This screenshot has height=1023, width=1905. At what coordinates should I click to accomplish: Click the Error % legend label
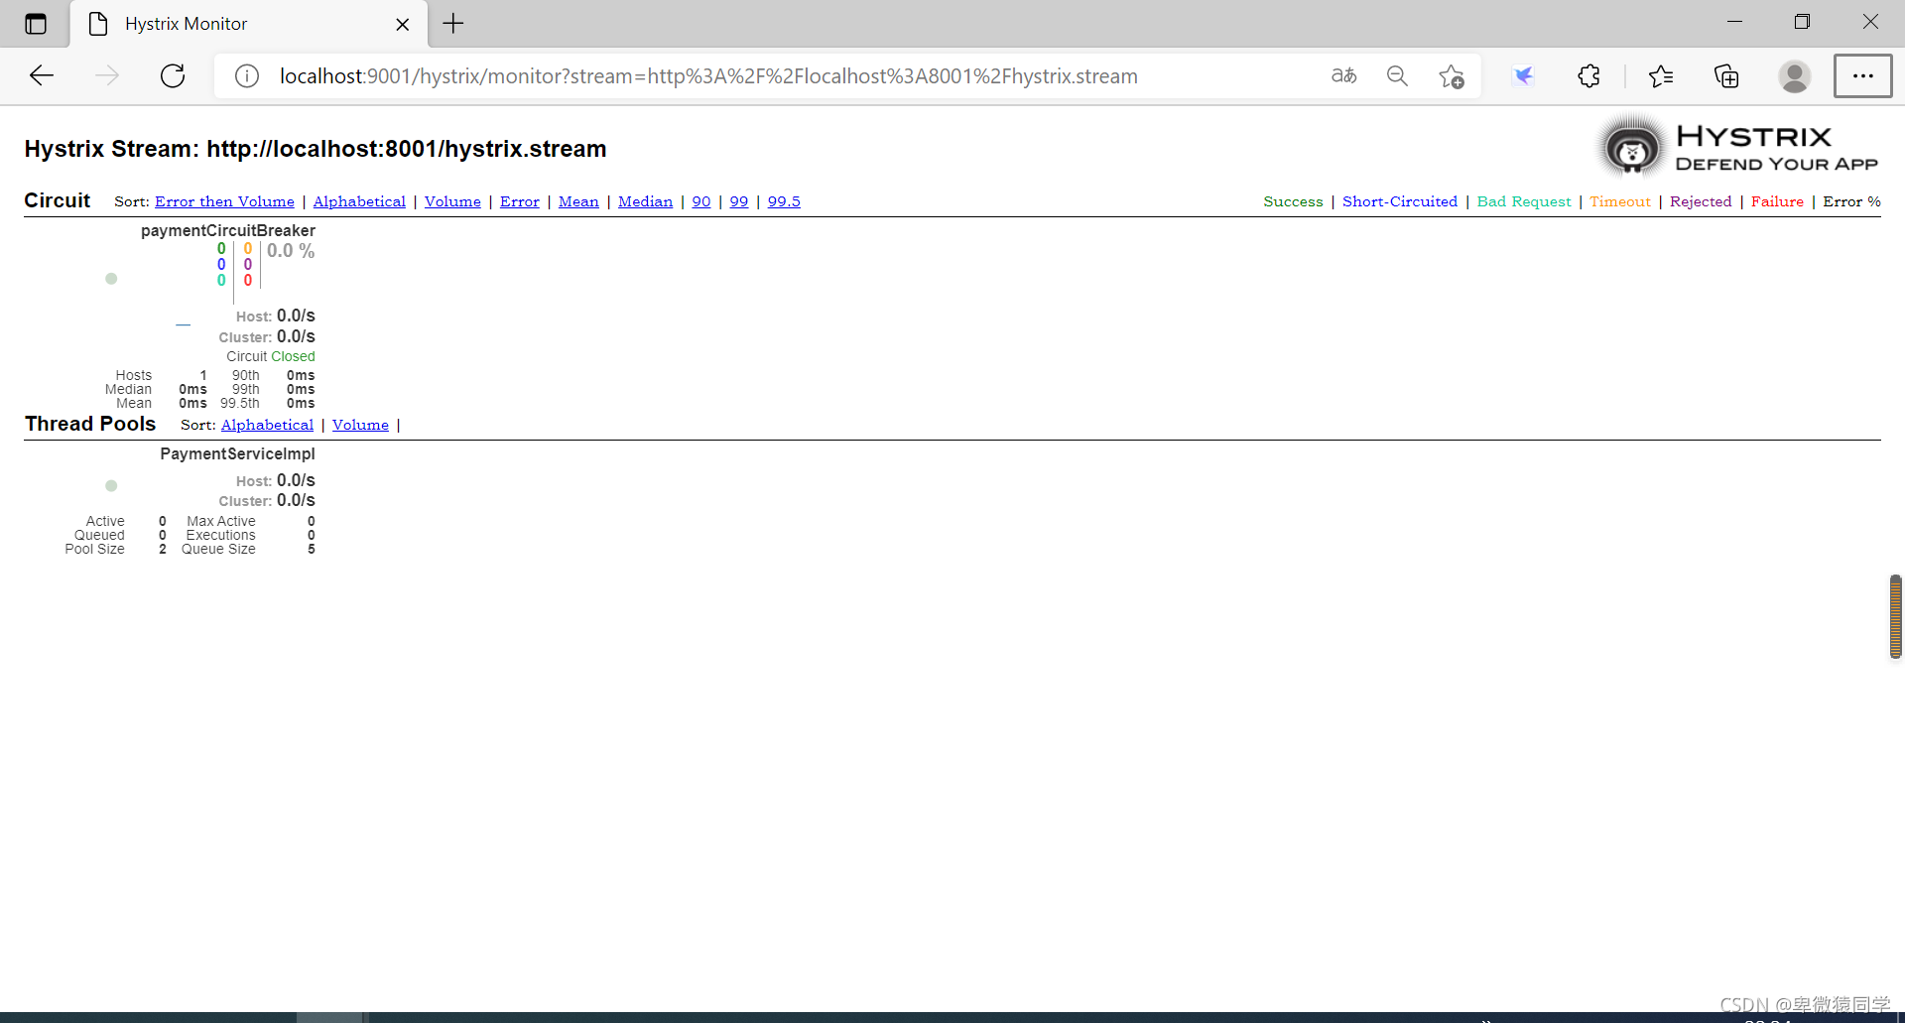pyautogui.click(x=1851, y=201)
